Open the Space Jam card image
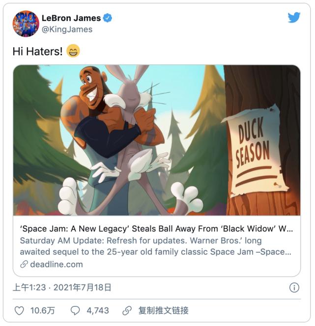 coord(157,140)
